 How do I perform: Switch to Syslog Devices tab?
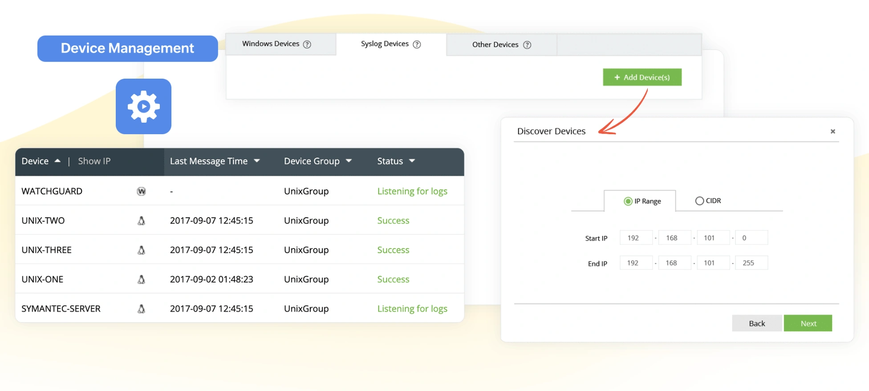[391, 44]
